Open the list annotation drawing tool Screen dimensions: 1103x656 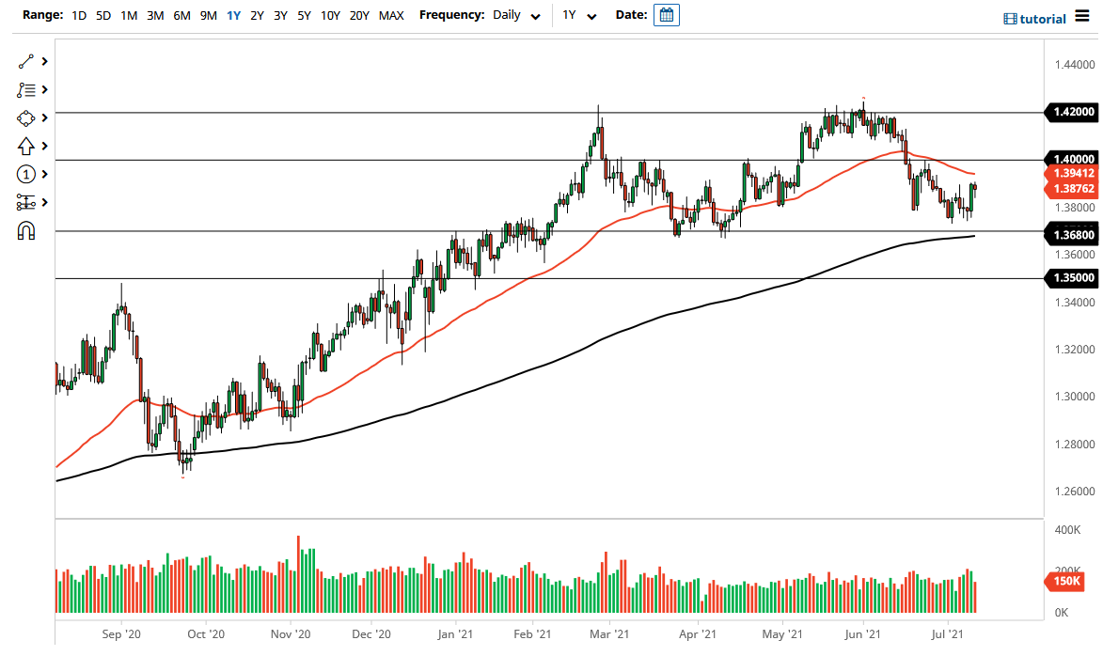point(26,89)
